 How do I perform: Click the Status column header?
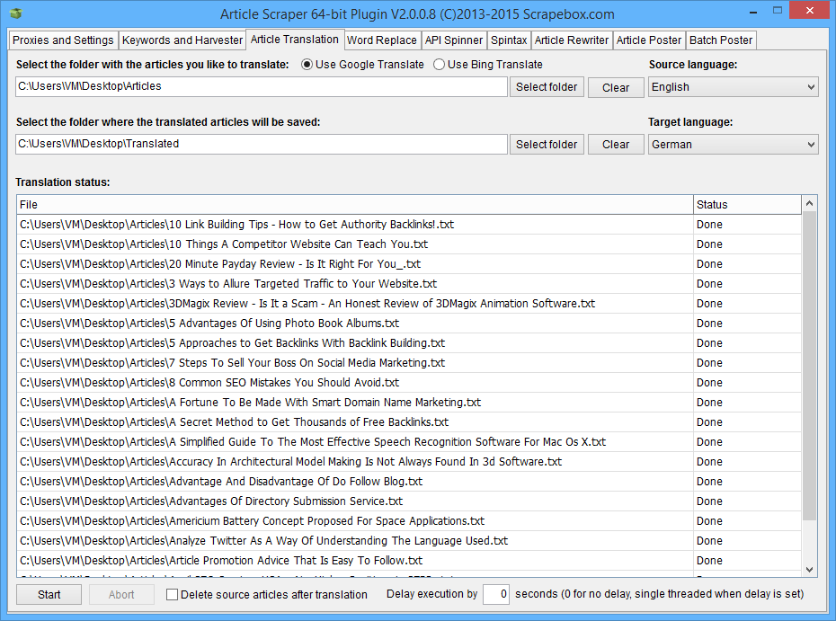(746, 205)
